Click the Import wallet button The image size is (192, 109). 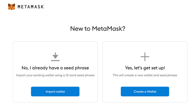(55, 91)
